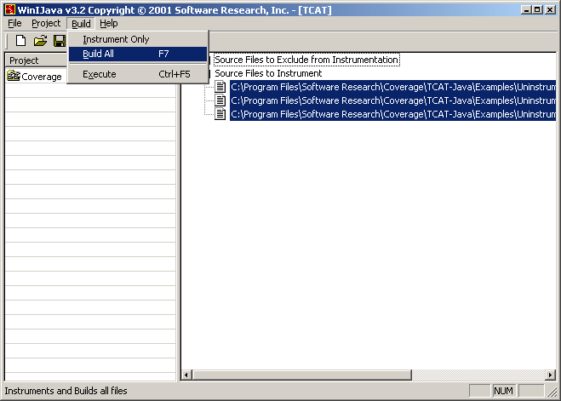Close the WinIJava window

[550, 9]
